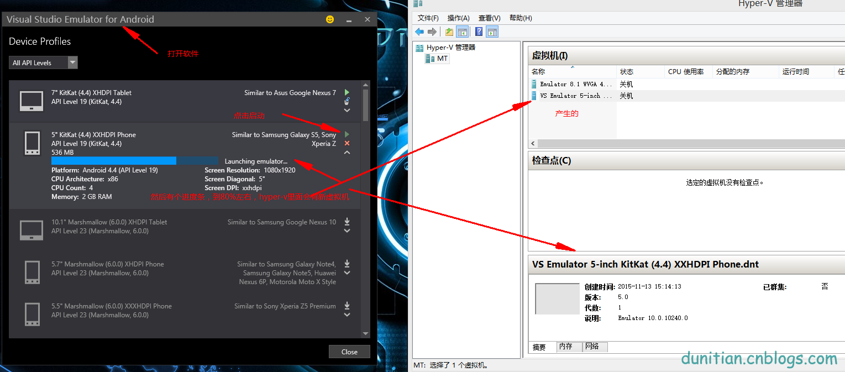Screen dimensions: 845x372
Task: Click the 5.5" Marshmallow phone device icon
Action: click(32, 315)
